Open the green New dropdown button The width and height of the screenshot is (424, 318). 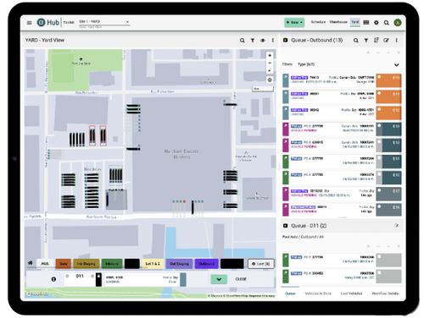click(x=294, y=22)
